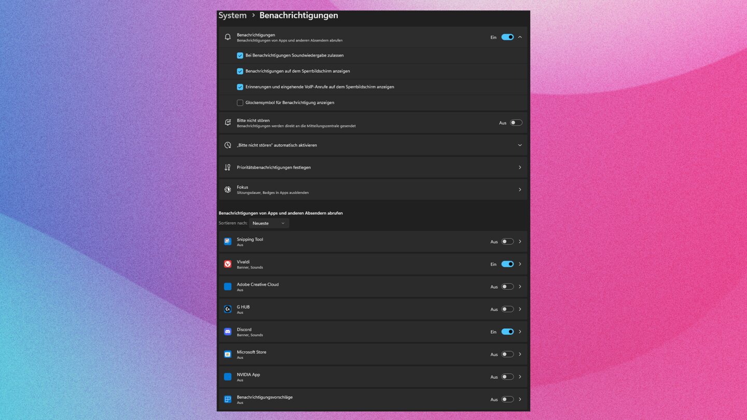The image size is (747, 420).
Task: Go back to System in breadcrumb
Action: [232, 16]
